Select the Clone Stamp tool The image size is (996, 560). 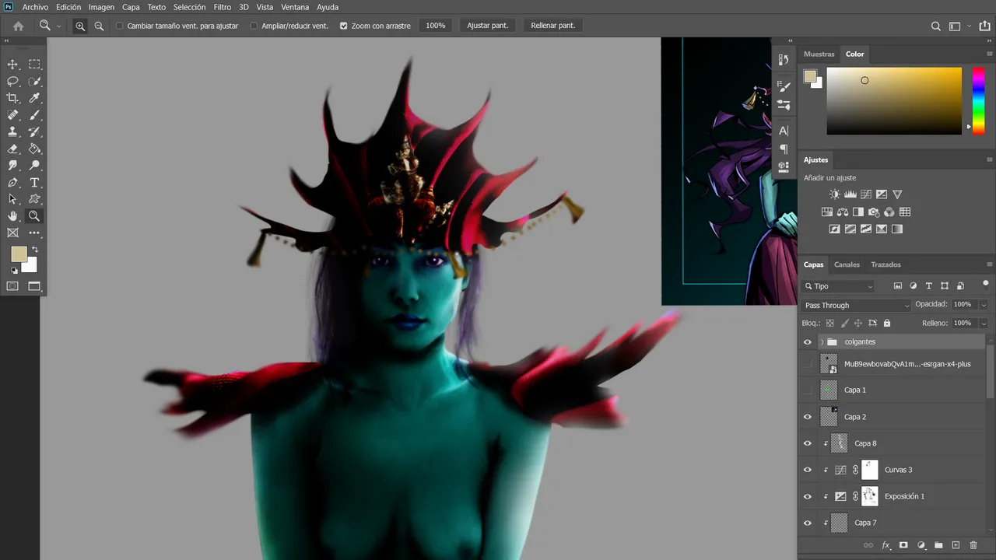tap(12, 132)
